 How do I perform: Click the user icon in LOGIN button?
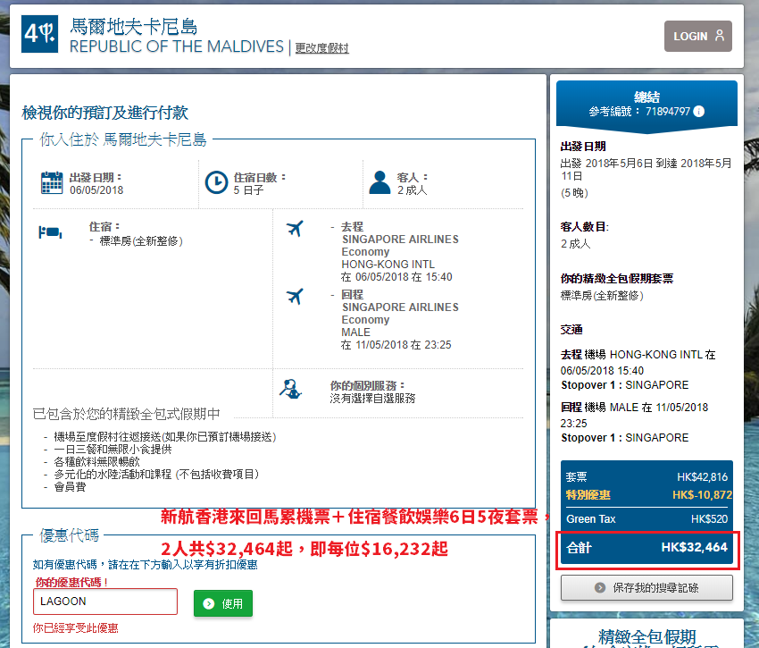click(x=720, y=36)
